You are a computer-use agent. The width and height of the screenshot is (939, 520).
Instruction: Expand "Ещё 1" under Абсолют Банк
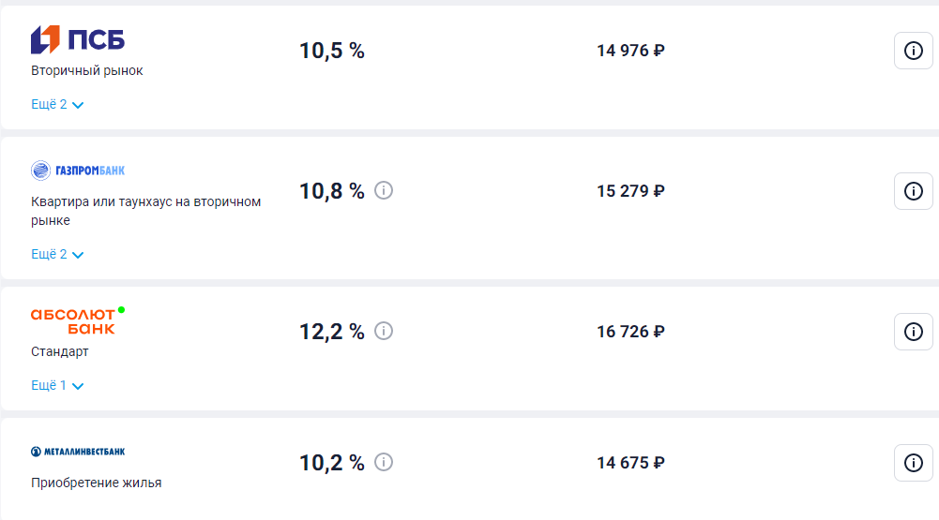click(57, 385)
